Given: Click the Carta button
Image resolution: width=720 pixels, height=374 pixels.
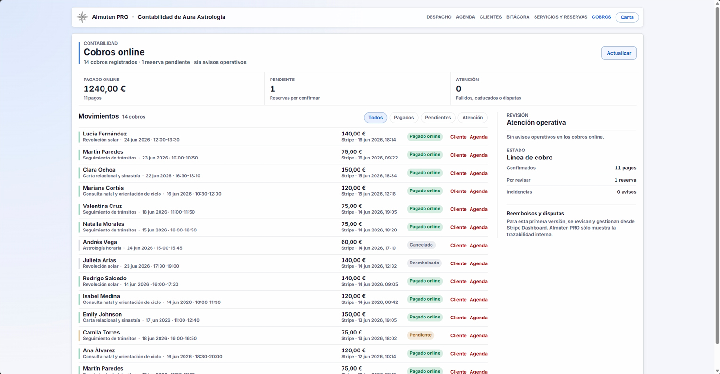Looking at the screenshot, I should [x=627, y=17].
